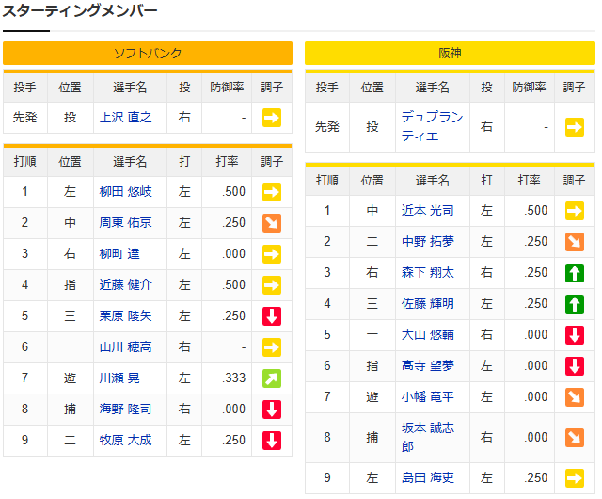Viewport: 602px width, 499px height.
Task: Open 海野 隆司 player link
Action: (125, 409)
